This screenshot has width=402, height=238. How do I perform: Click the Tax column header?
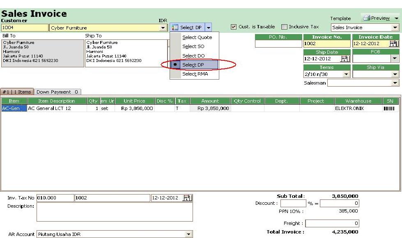[x=182, y=101]
